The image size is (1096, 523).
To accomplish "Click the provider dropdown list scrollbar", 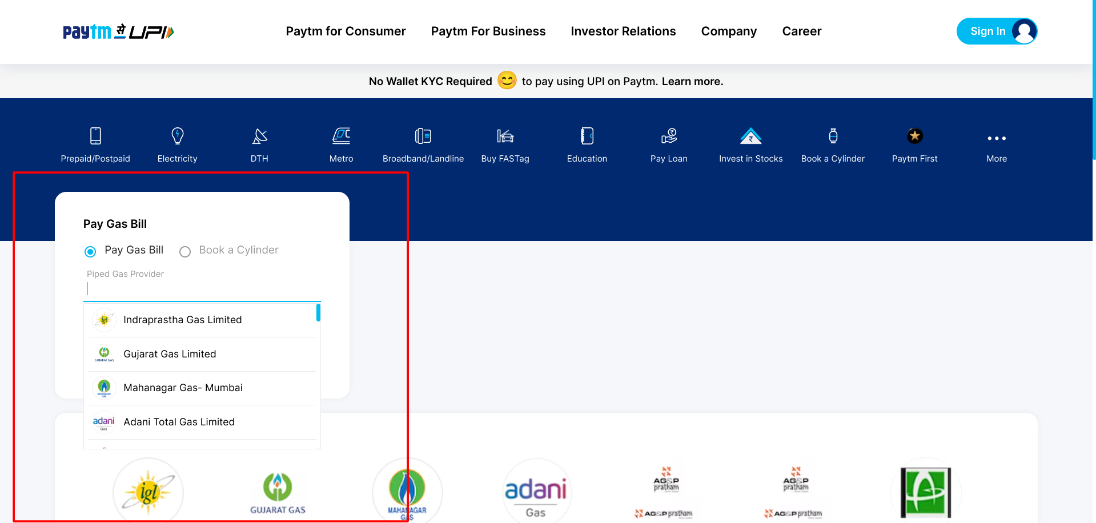I will [x=318, y=313].
